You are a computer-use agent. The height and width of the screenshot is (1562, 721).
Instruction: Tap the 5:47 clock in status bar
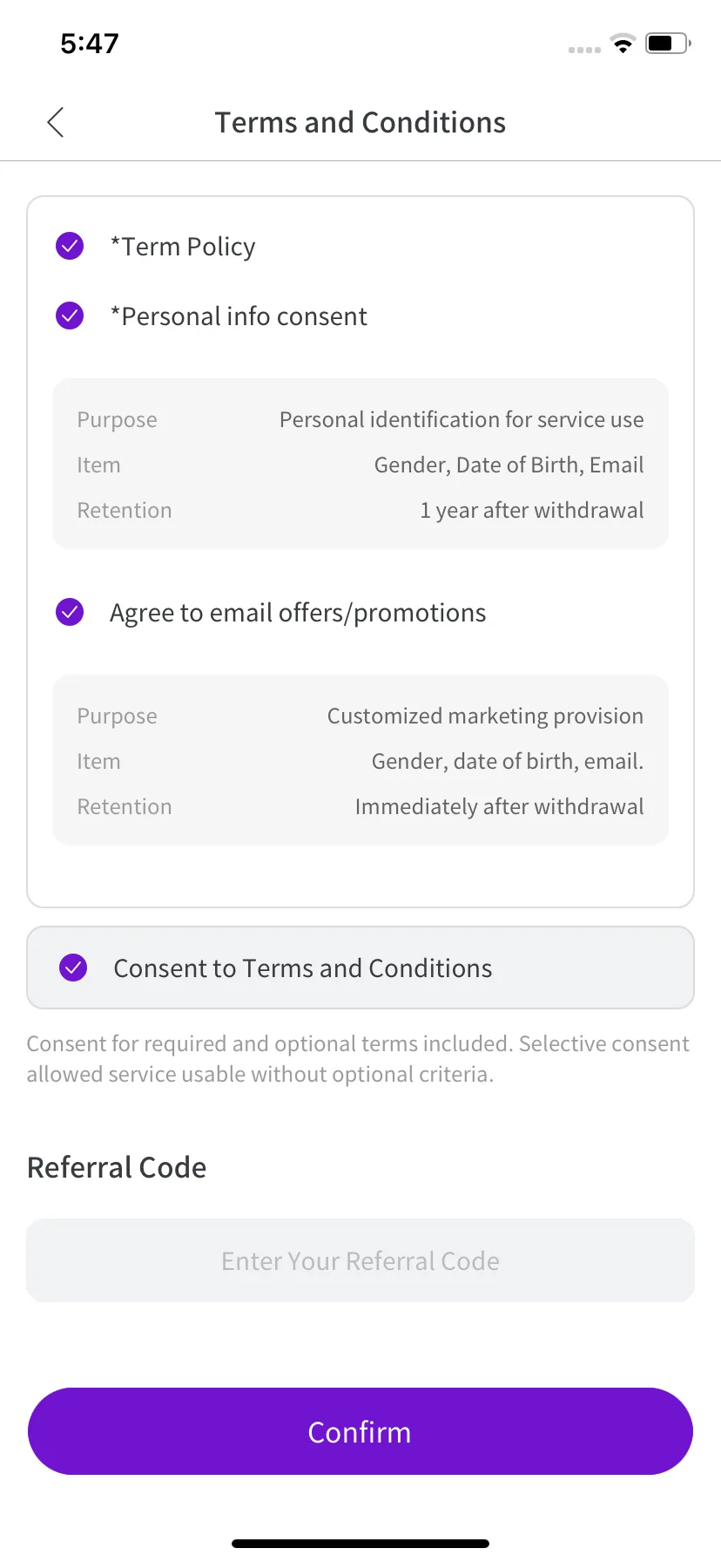[90, 44]
